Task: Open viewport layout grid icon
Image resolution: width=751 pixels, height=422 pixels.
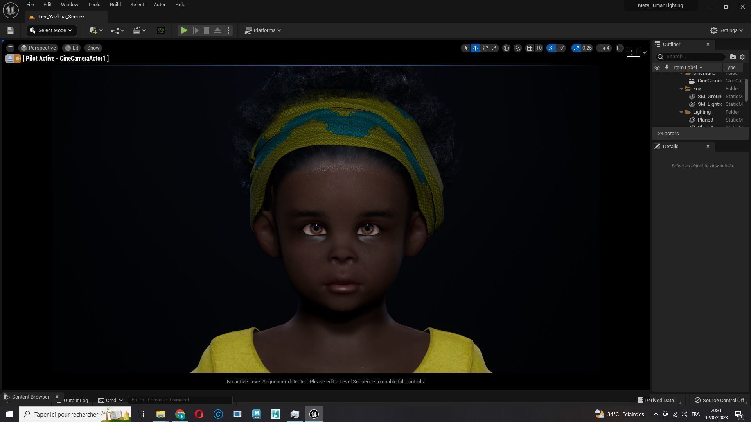Action: pos(620,48)
